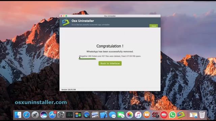Open Preview app in the dock
Viewport: 216px width, 121px height.
pyautogui.click(x=95, y=115)
